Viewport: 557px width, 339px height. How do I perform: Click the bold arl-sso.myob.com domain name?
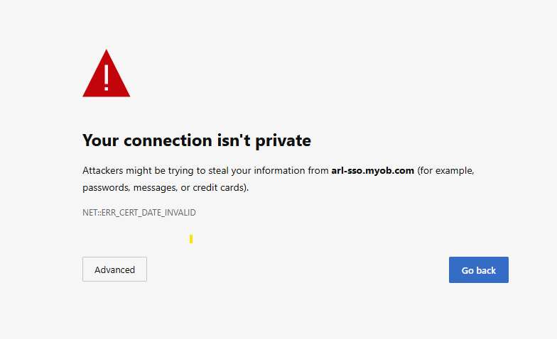[x=372, y=170]
